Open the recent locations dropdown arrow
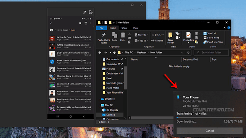 110,53
